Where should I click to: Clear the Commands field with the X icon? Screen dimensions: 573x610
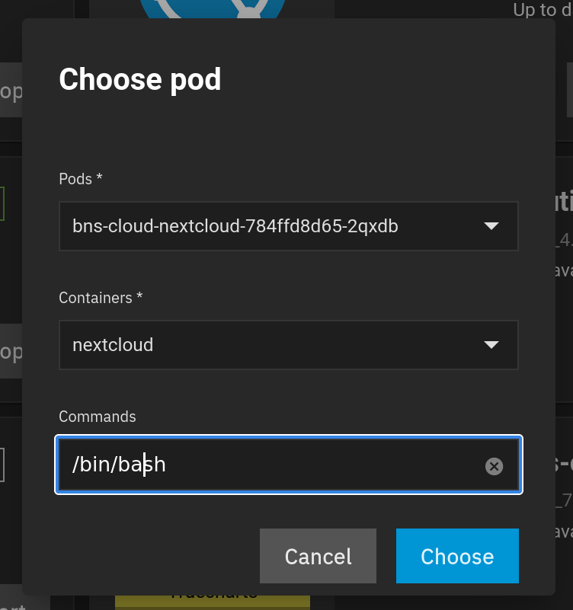point(494,466)
